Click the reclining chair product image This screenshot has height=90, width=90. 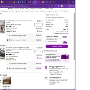[2, 27]
